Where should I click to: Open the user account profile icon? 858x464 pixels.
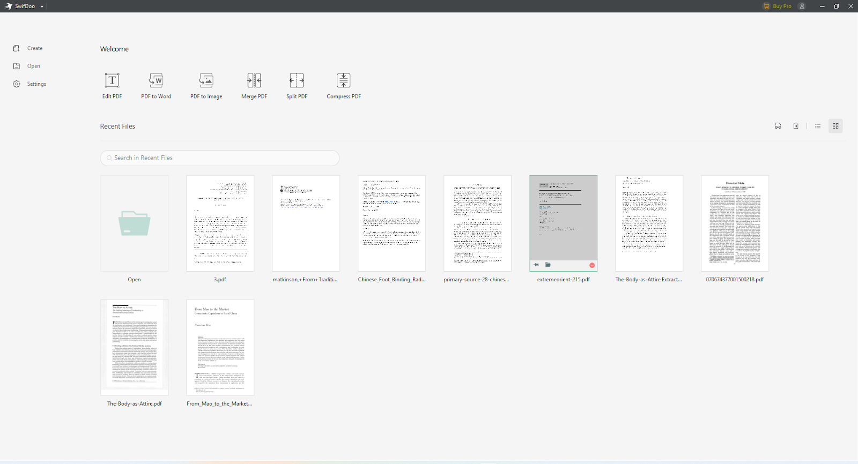[802, 6]
